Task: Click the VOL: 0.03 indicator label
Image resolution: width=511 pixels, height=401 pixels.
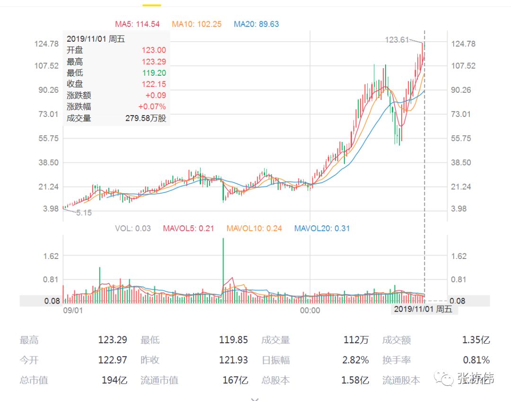Action: [x=133, y=229]
